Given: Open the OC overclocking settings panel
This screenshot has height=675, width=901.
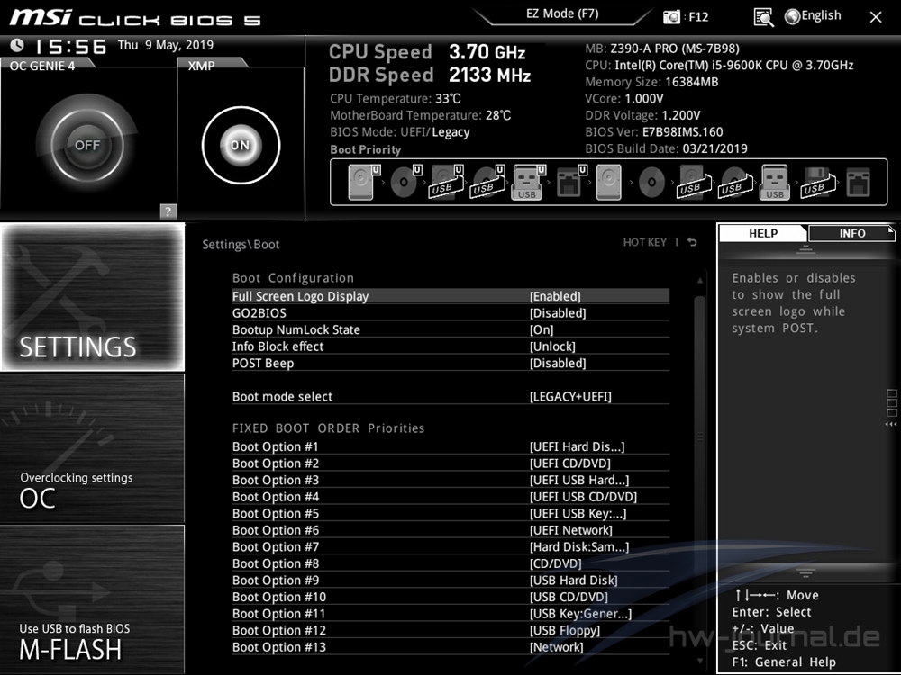Looking at the screenshot, I should point(93,448).
